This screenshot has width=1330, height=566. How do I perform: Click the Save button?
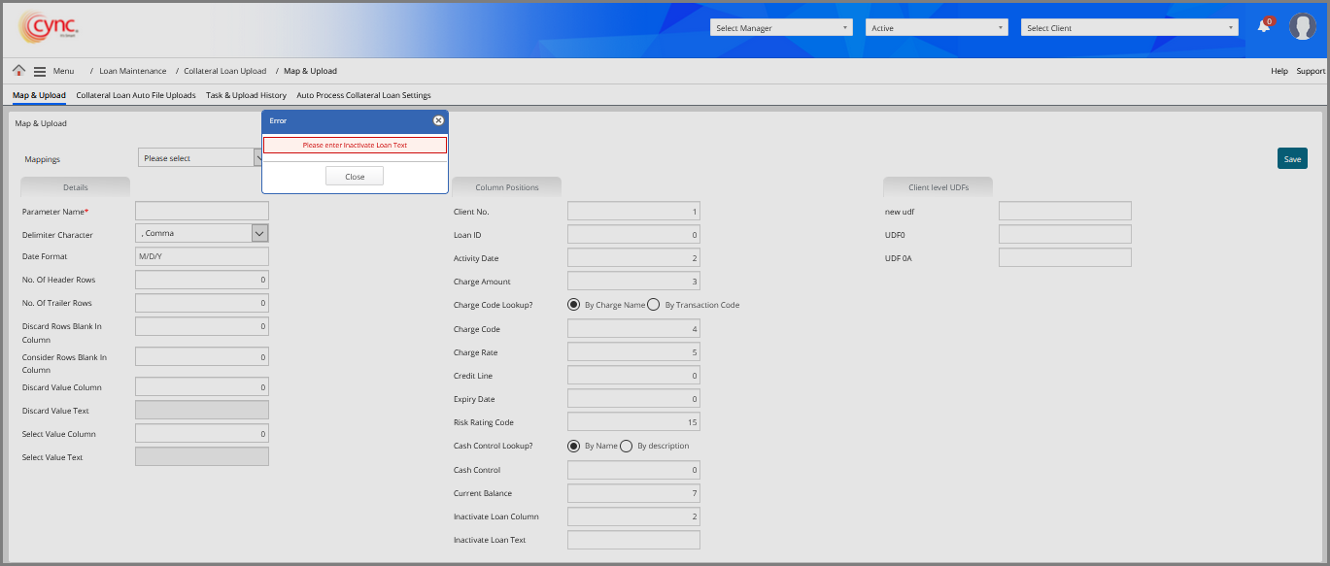pyautogui.click(x=1292, y=159)
